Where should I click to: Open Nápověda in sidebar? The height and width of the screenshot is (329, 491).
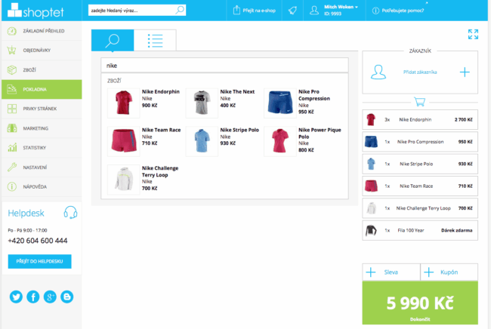(x=42, y=187)
